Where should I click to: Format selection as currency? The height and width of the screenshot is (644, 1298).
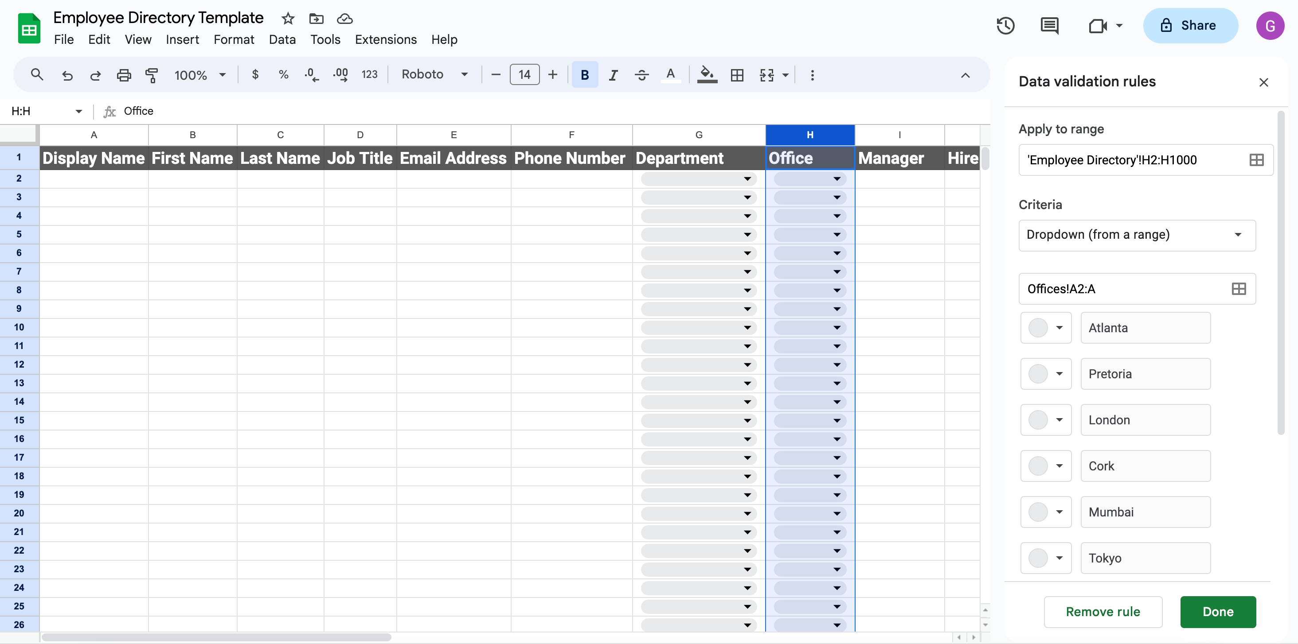255,74
